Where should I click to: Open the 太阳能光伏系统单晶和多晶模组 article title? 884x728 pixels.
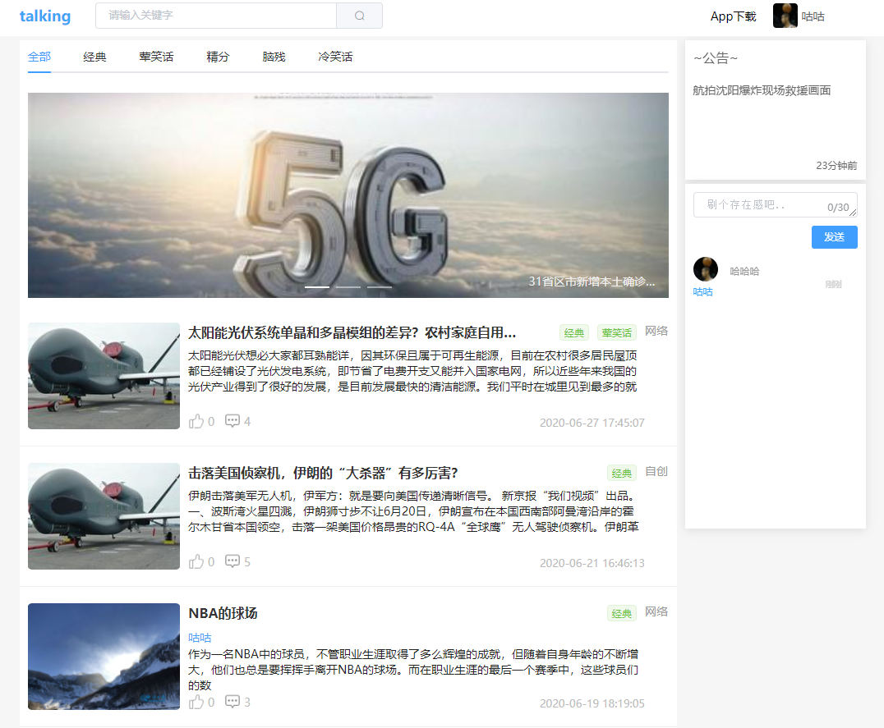(x=352, y=332)
